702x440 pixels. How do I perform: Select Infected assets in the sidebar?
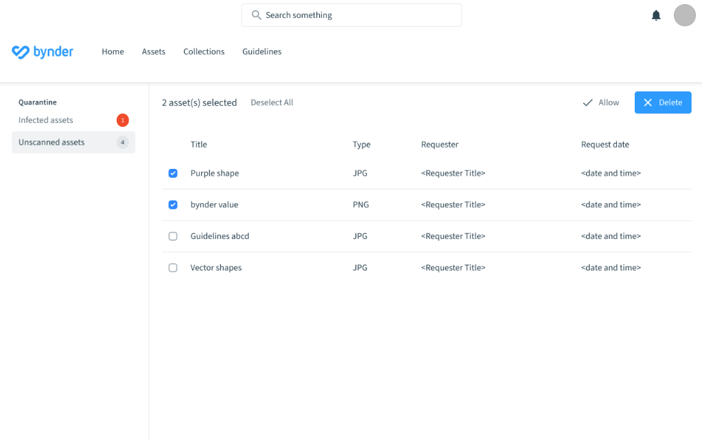[46, 120]
